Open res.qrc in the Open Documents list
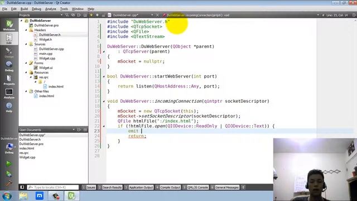 [x=24, y=153]
